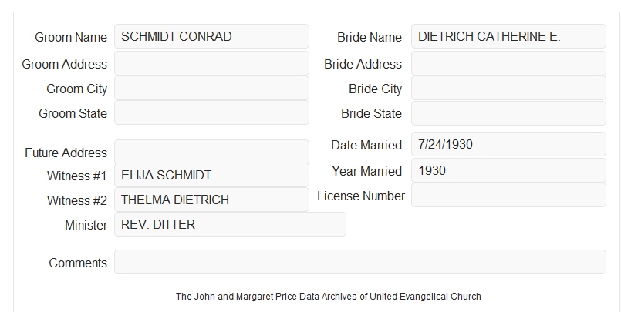Click the empty License Number box
Viewport: 621px width, 312px height.
pos(508,195)
